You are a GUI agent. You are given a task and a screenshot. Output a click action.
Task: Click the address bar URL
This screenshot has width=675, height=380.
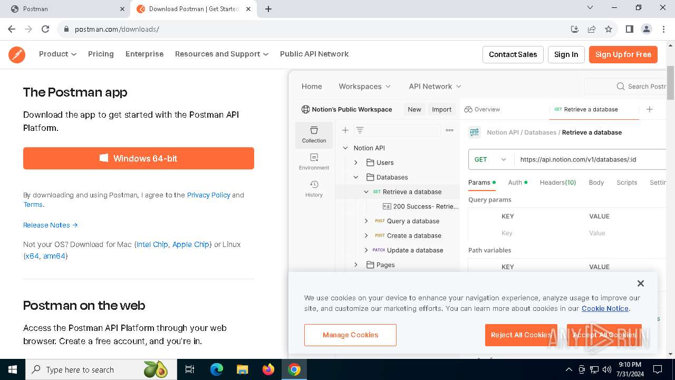click(x=117, y=29)
